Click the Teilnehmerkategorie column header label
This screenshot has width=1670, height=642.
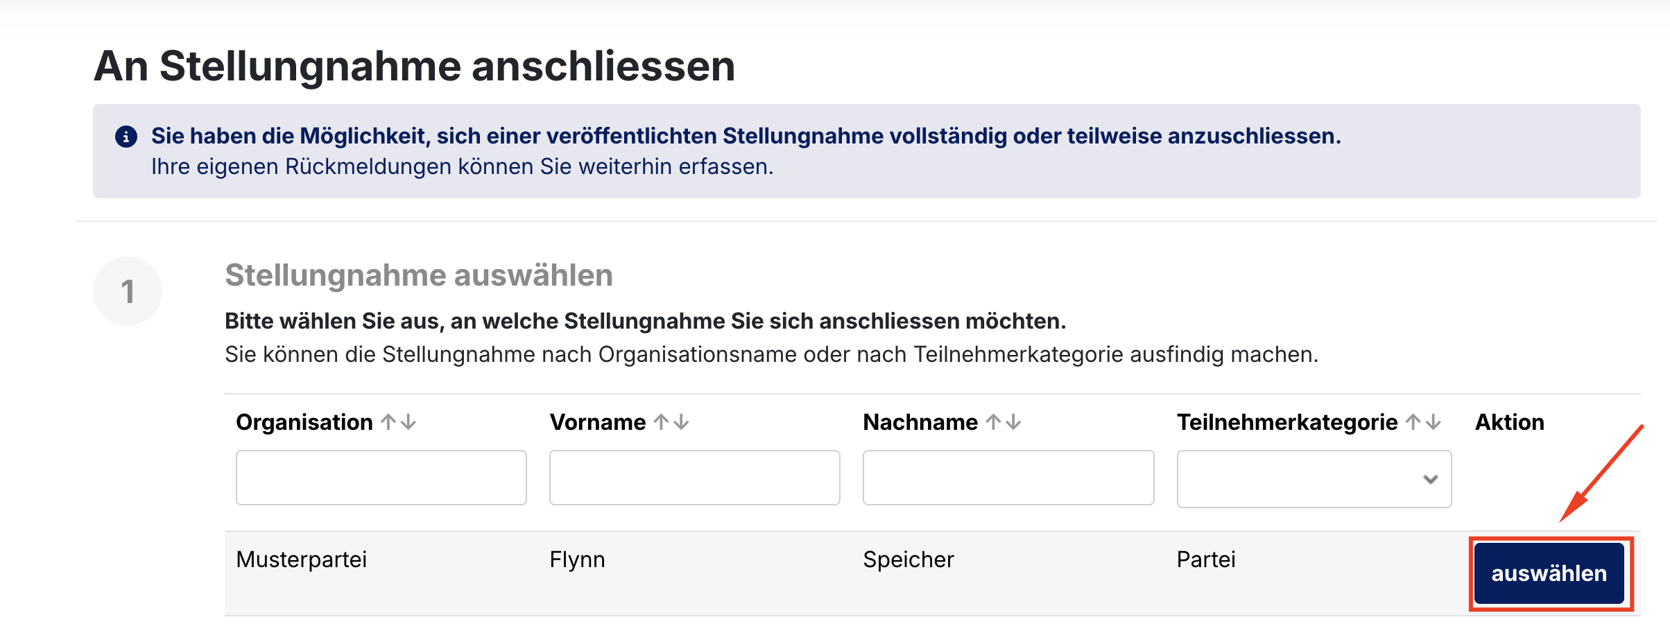1286,422
